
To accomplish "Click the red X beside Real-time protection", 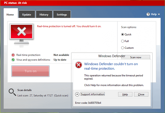I will click(13, 55).
